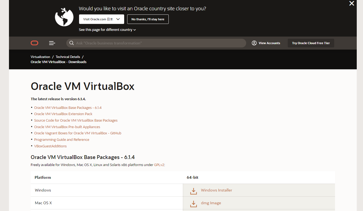This screenshot has height=211, width=363.
Task: Click No thanks, I'll stay here
Action: tap(148, 19)
